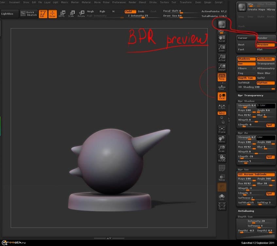
Task: Toggle Sss render option
Action: (247, 63)
